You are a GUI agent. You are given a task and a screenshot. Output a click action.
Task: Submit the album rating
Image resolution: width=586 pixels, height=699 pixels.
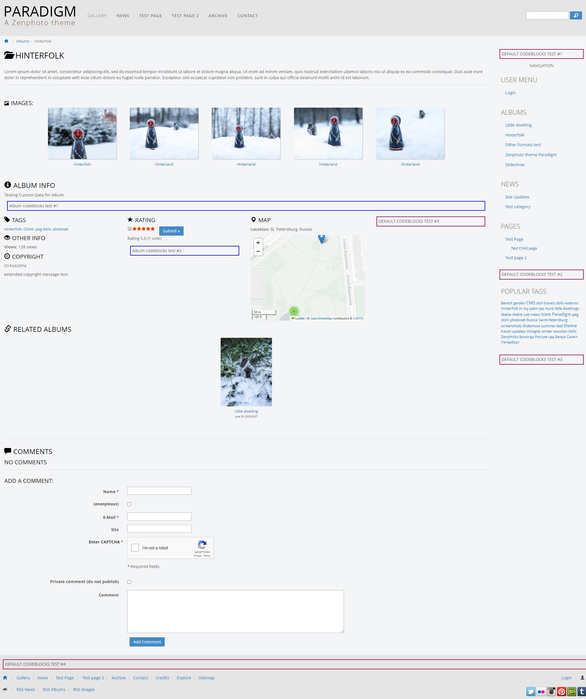171,231
